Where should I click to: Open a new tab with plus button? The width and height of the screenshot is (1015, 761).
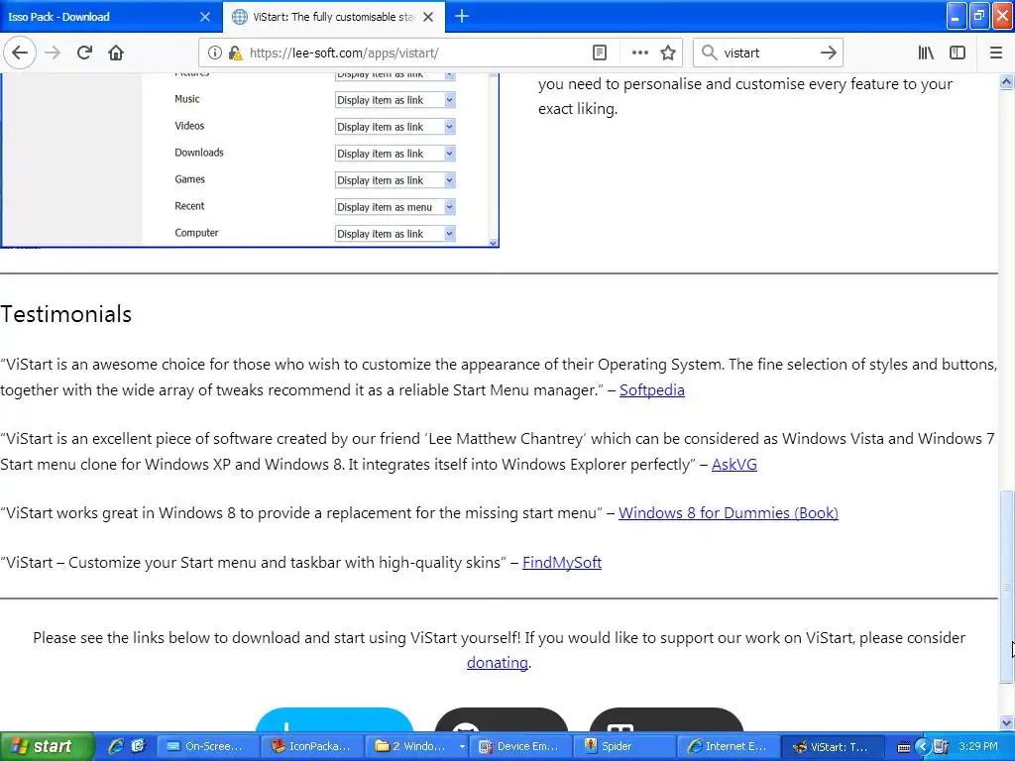462,16
